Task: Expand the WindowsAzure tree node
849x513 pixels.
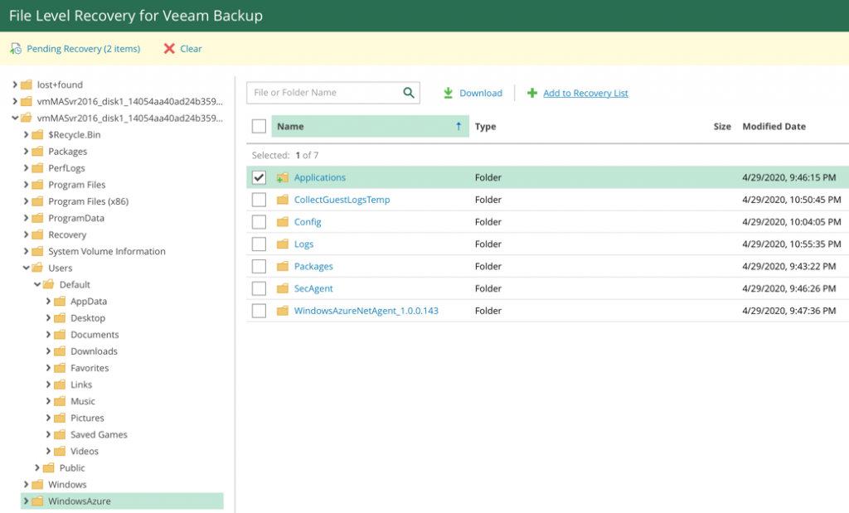Action: (x=26, y=501)
